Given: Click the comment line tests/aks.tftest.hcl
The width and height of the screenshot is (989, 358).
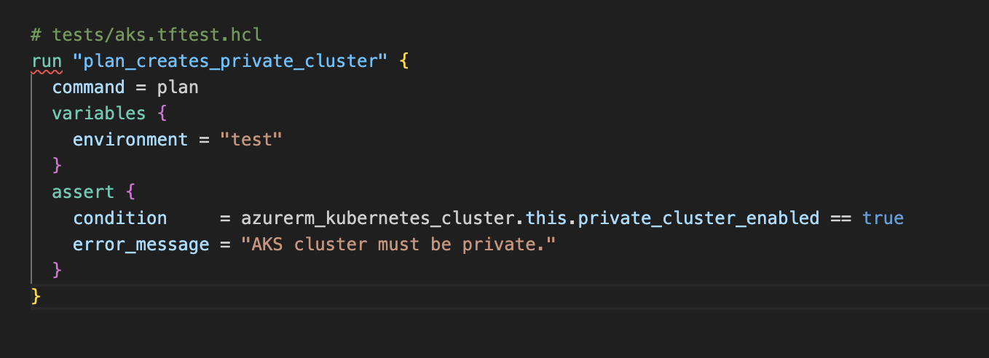Looking at the screenshot, I should (146, 35).
